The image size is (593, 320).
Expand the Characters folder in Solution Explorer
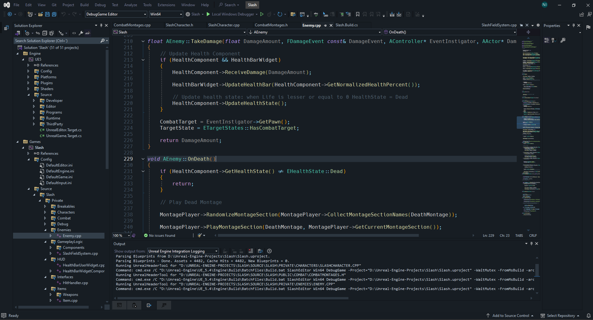tap(45, 212)
